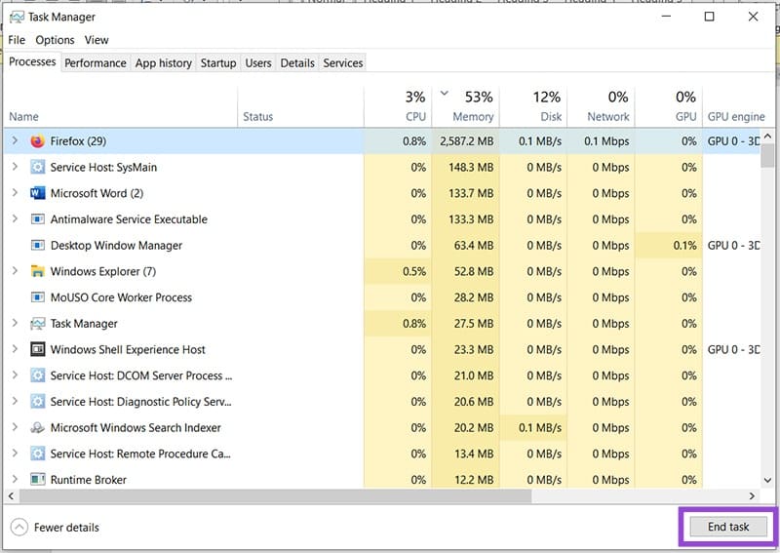The height and width of the screenshot is (553, 780).
Task: Click the vertical scrollbar thumb
Action: coord(767,155)
